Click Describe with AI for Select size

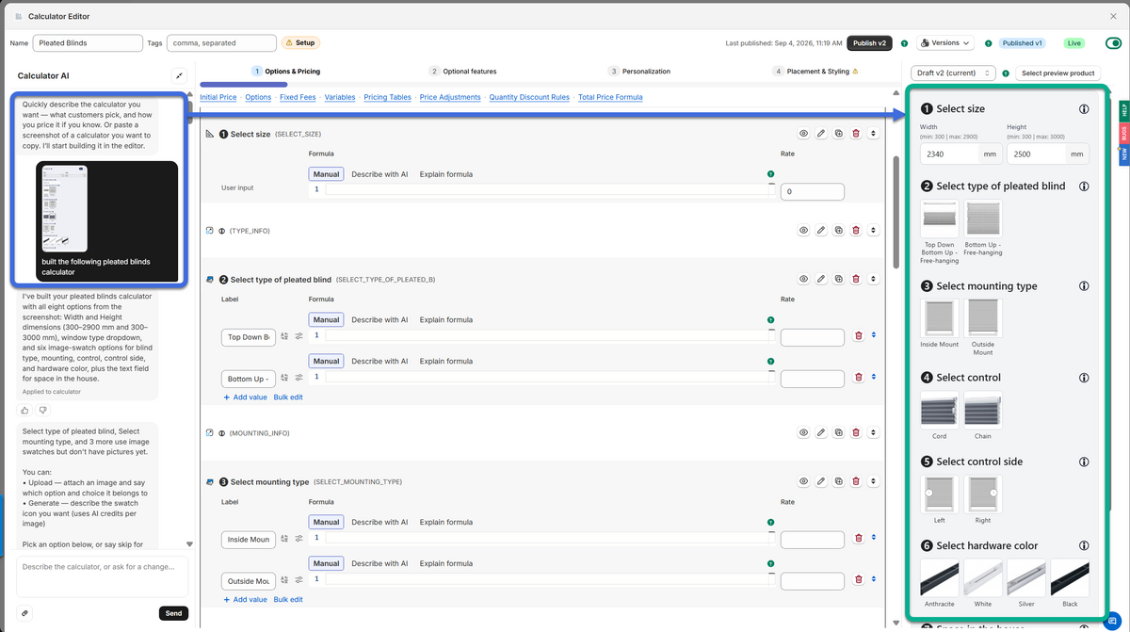pos(379,174)
